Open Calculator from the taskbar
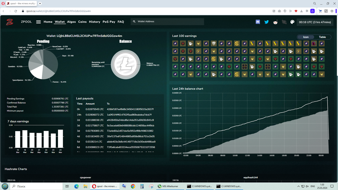The image size is (338, 190). point(142,186)
